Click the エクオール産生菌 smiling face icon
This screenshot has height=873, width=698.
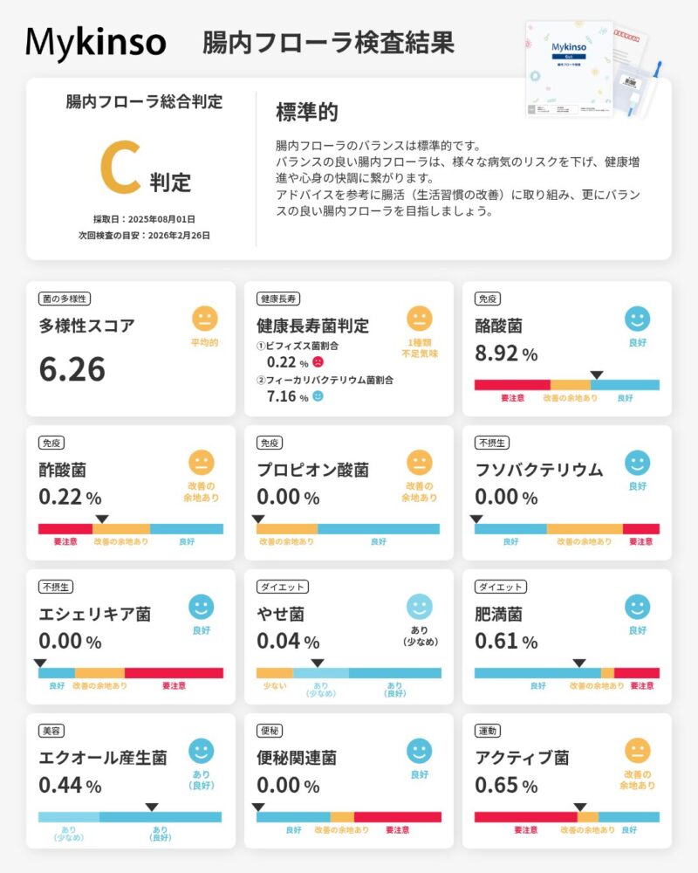[202, 750]
